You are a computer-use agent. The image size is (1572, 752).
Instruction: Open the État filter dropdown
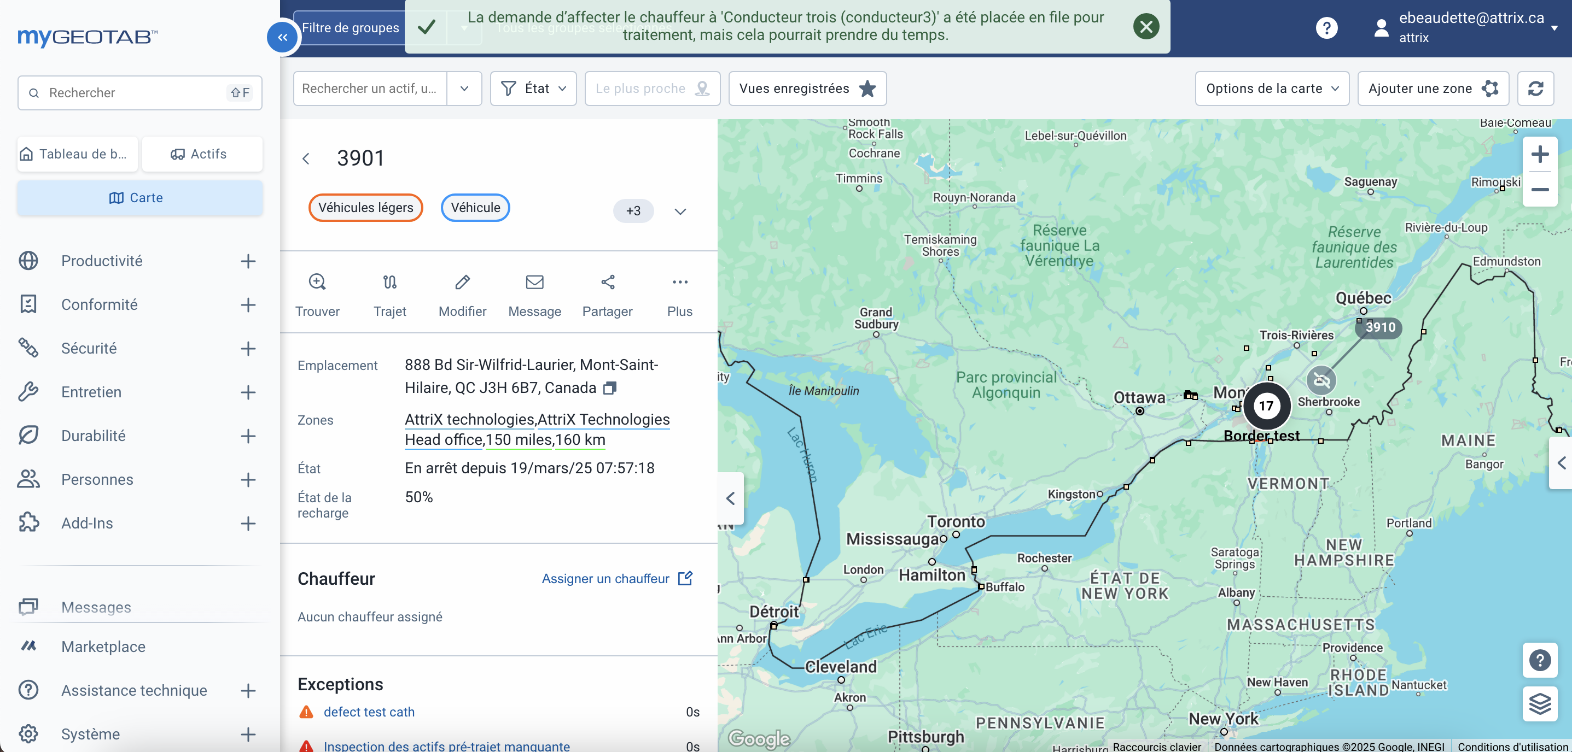[x=533, y=89]
